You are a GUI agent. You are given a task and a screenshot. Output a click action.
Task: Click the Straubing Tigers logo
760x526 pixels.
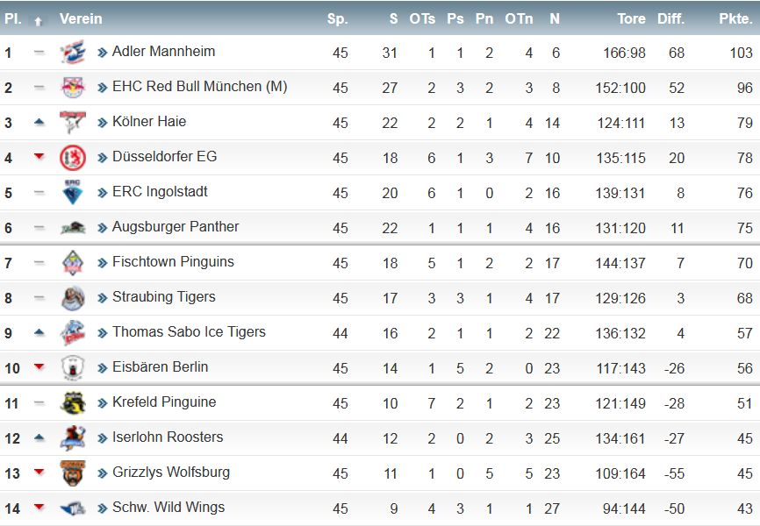73,298
